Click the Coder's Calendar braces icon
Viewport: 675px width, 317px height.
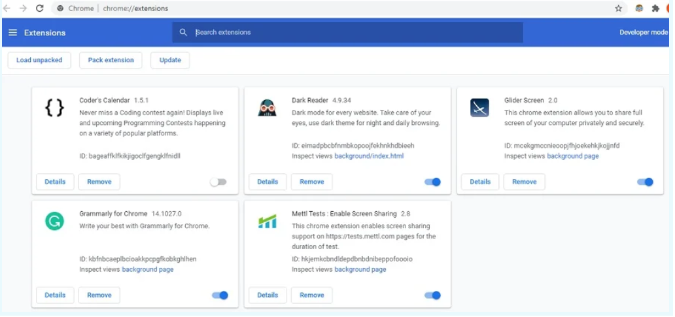54,108
